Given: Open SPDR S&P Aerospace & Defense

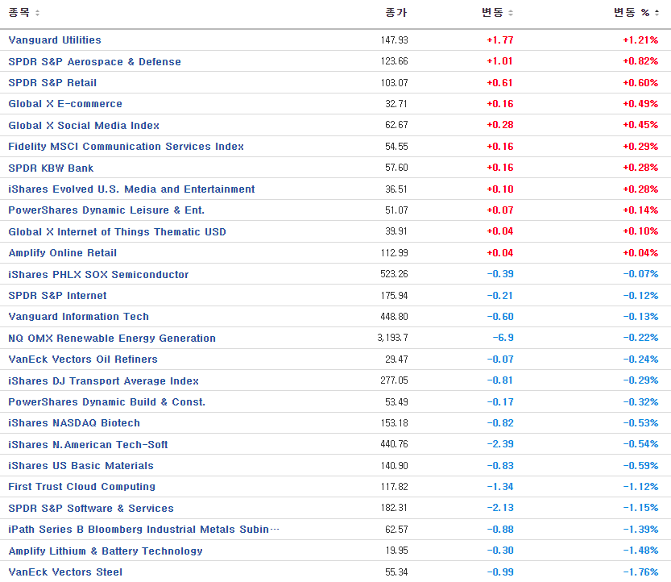Looking at the screenshot, I should (94, 62).
